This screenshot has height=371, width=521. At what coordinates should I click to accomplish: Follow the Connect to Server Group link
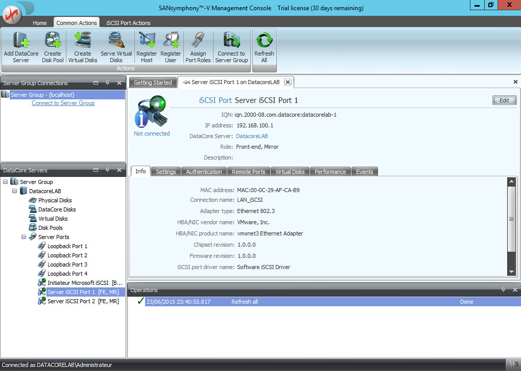pyautogui.click(x=63, y=103)
